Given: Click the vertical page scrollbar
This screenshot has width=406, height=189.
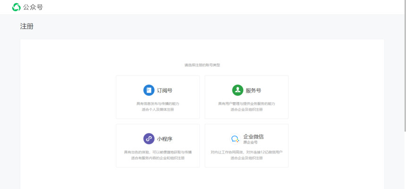Looking at the screenshot, I should pyautogui.click(x=405, y=65).
